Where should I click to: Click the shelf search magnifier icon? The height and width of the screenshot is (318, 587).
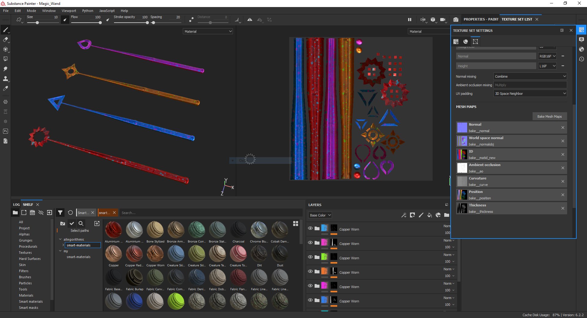(81, 224)
